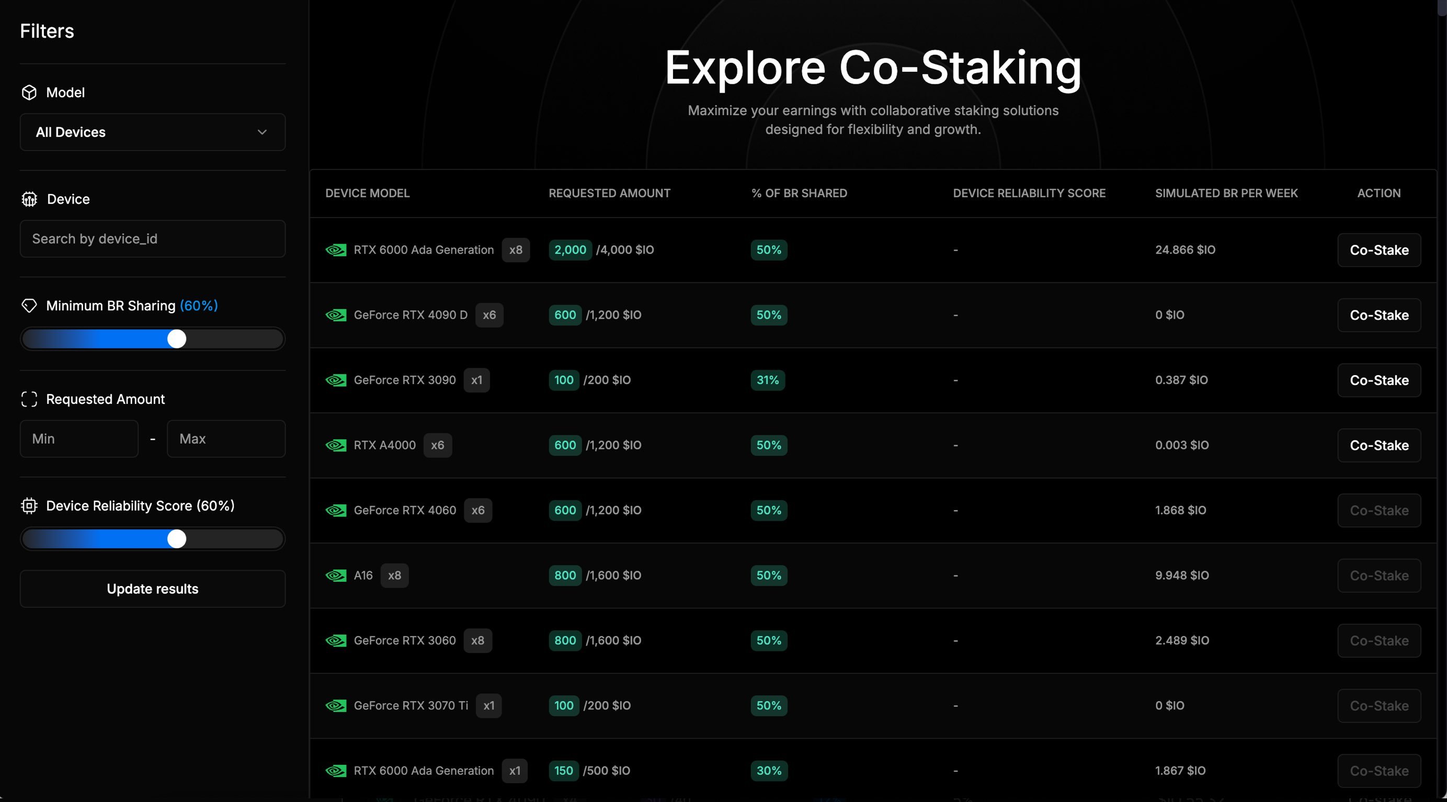1447x802 pixels.
Task: Click NVIDIA logo beside RTX A4000
Action: (336, 445)
